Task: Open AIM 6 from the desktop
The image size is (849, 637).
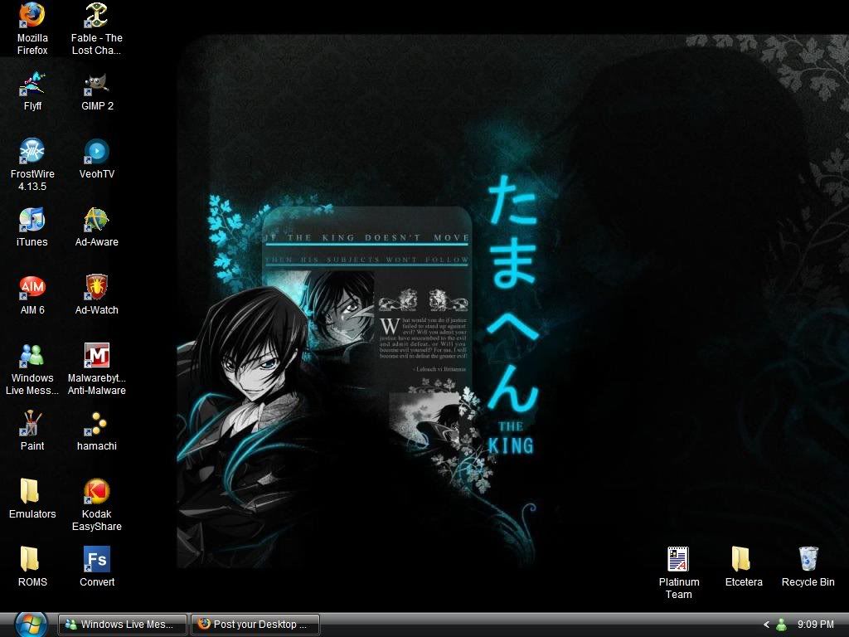Action: coord(32,289)
